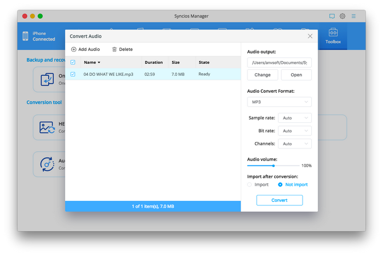Click the Audio volume slider handle

(x=274, y=165)
